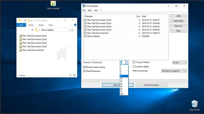Image resolution: width=204 pixels, height=114 pixels.
Task: Toggle Shred filenames checkbox
Action: (84, 71)
